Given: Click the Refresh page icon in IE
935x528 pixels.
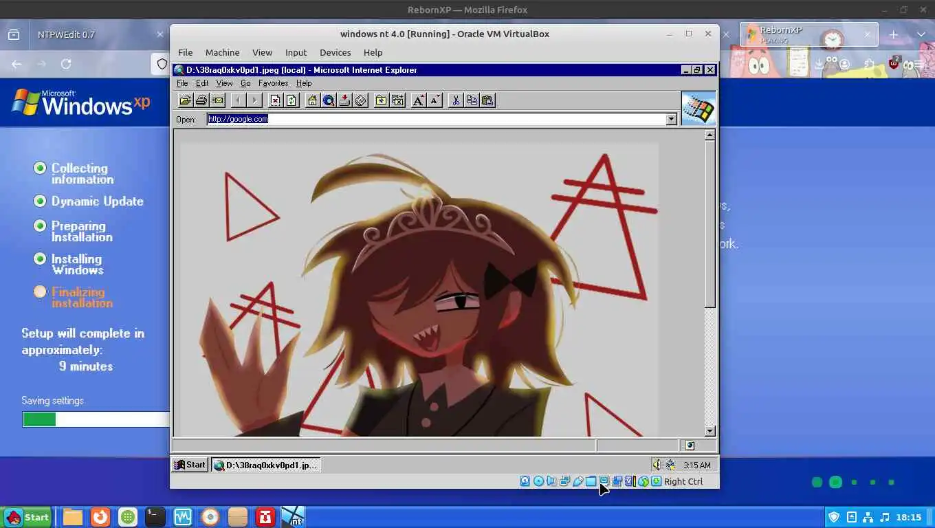Looking at the screenshot, I should [291, 100].
